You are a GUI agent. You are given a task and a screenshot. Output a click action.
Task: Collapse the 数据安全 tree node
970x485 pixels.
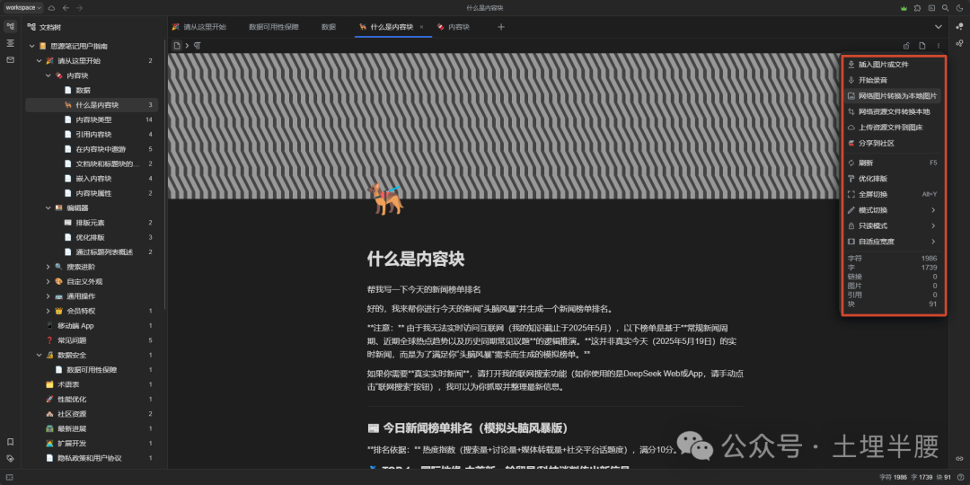click(x=39, y=355)
